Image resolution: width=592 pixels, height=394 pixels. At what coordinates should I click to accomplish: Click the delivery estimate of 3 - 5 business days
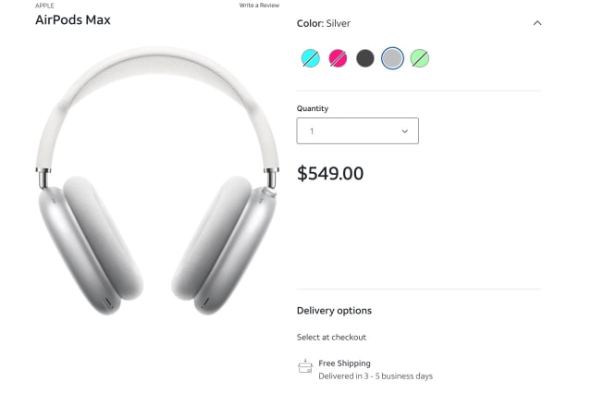(376, 376)
